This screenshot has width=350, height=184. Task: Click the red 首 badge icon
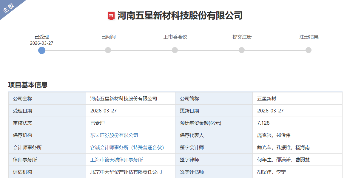(111, 16)
